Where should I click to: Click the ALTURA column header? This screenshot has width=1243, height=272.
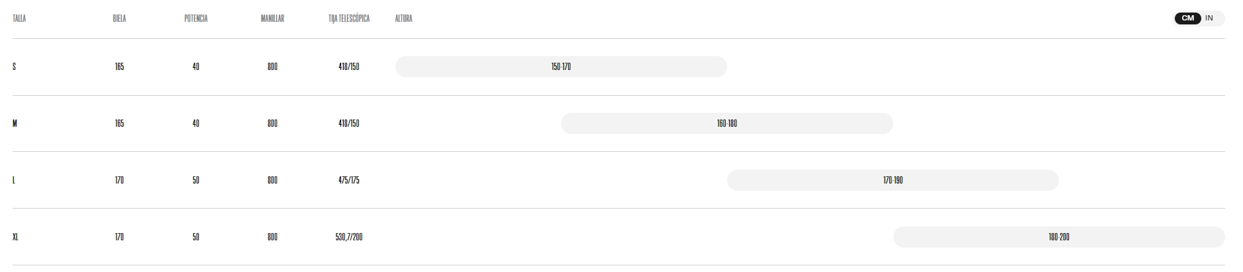pyautogui.click(x=403, y=18)
